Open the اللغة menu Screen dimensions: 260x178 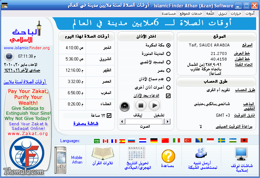pos(210,13)
